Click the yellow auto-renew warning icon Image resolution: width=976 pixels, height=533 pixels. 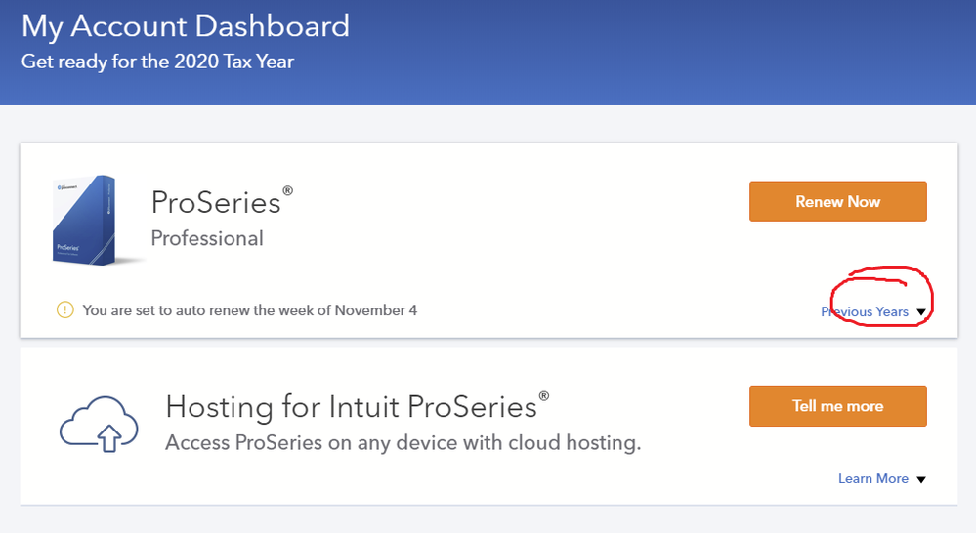click(65, 310)
